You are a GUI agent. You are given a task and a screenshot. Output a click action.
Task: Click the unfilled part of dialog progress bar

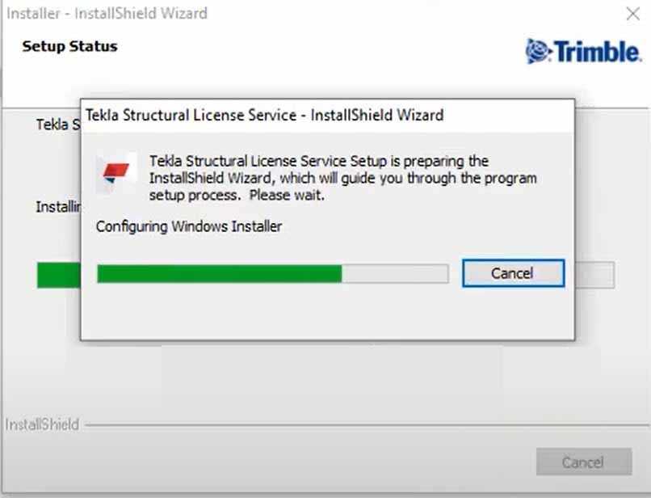coord(395,274)
